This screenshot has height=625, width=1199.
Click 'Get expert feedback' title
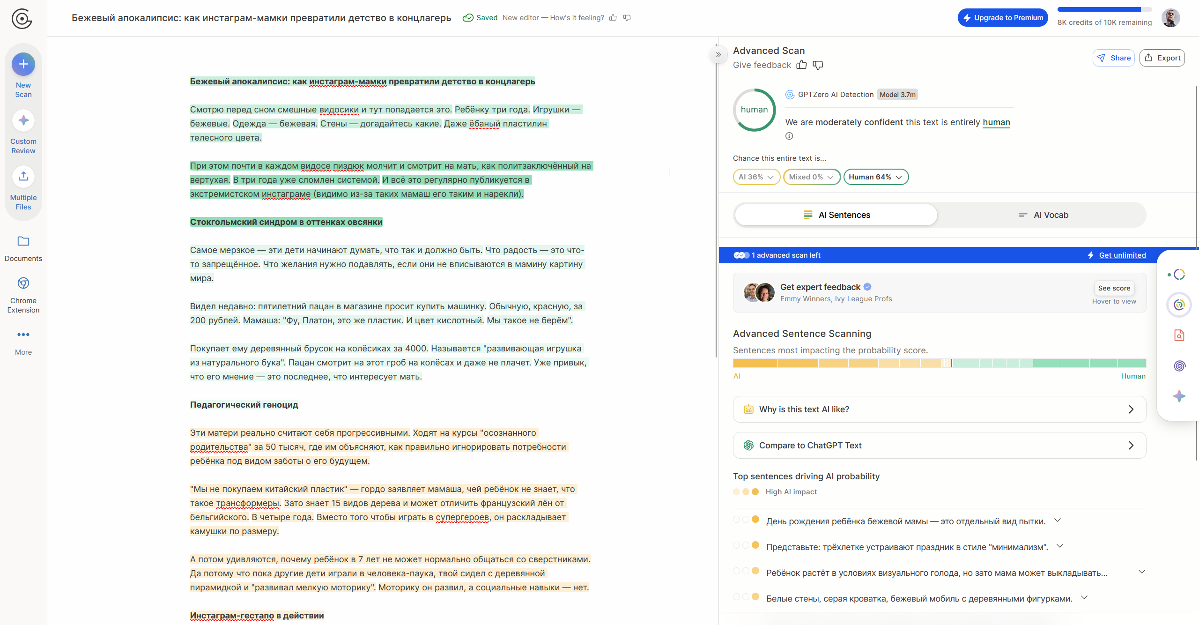(820, 287)
